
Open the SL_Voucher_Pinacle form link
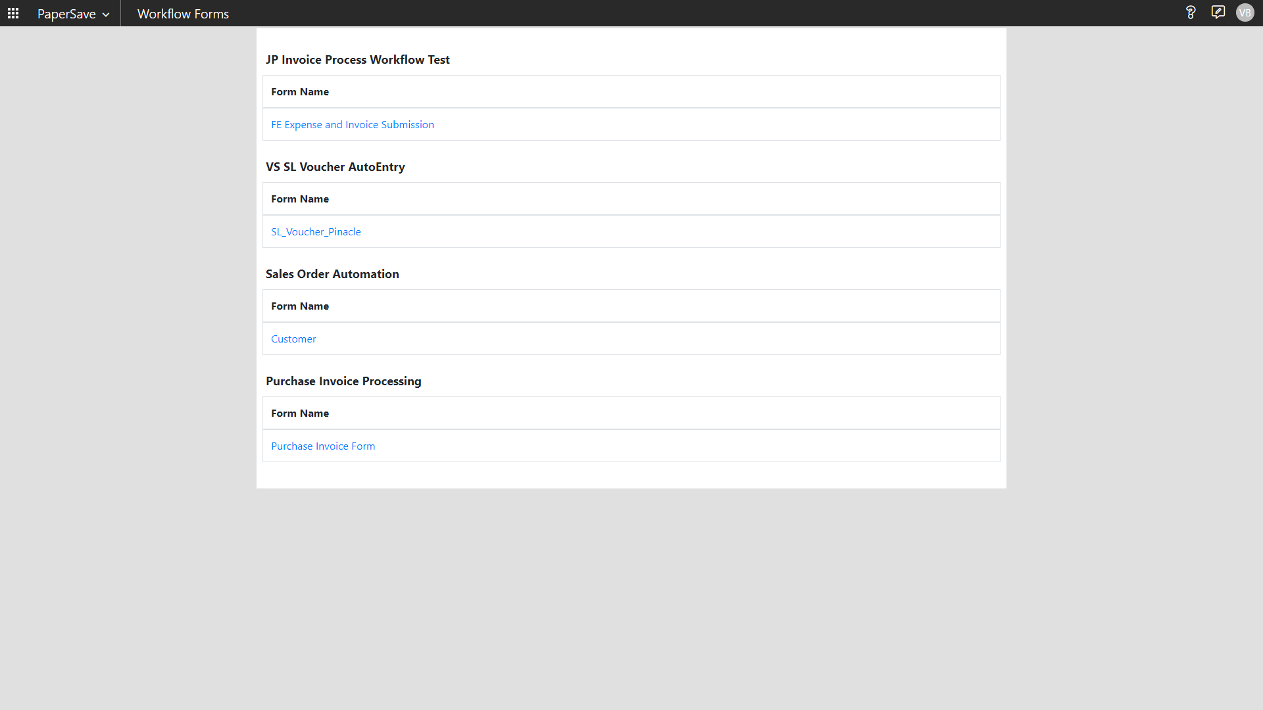316,231
